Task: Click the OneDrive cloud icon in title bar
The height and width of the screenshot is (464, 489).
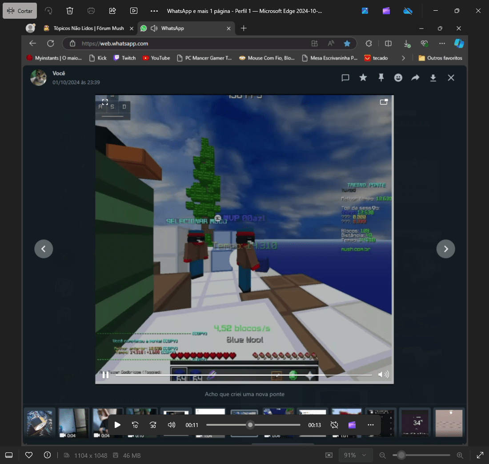Action: pyautogui.click(x=408, y=11)
